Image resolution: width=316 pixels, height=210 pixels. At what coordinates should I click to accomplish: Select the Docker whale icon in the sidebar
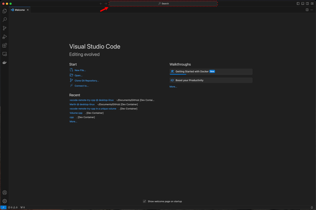4,62
